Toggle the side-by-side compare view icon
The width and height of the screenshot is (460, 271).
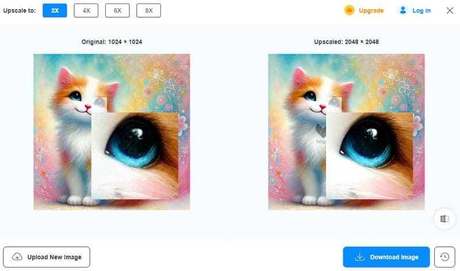(444, 219)
